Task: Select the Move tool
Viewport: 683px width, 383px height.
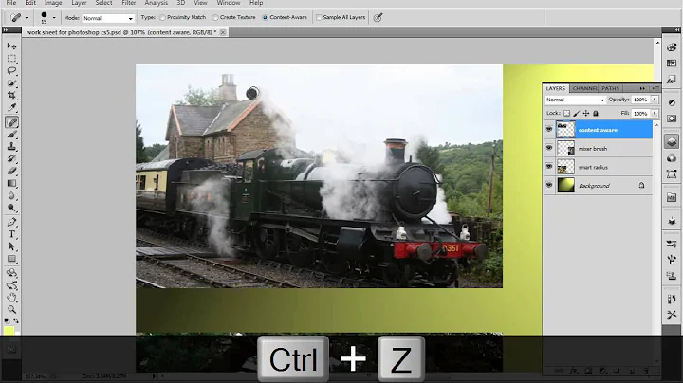Action: [11, 46]
